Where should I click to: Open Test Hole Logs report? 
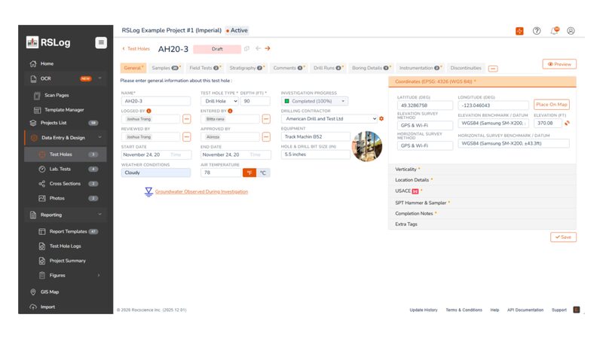tap(65, 246)
